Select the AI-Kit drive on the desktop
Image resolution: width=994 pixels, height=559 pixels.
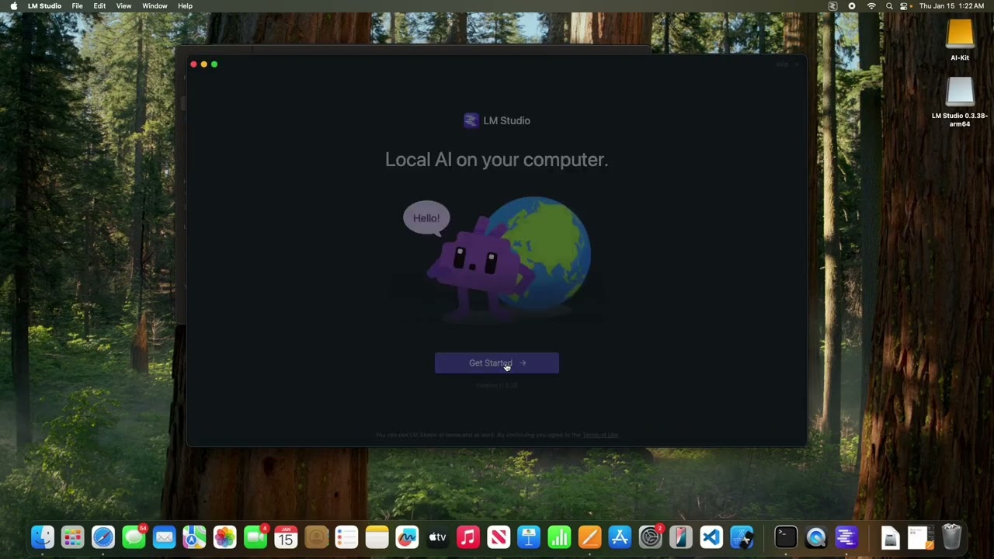coord(960,39)
